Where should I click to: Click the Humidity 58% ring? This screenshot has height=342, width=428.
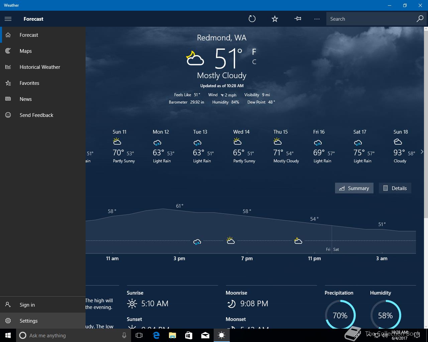(386, 315)
